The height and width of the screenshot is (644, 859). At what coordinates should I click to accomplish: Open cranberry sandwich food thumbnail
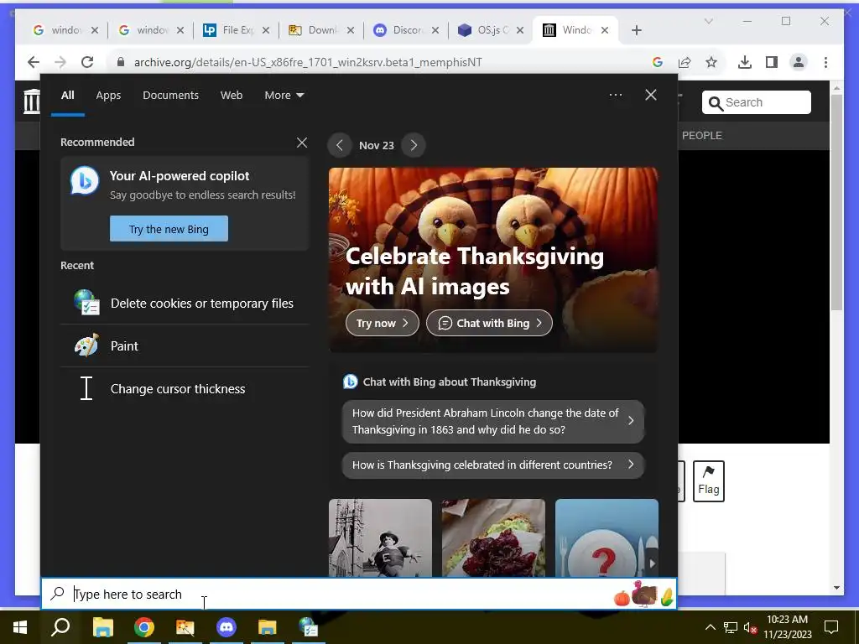point(493,538)
